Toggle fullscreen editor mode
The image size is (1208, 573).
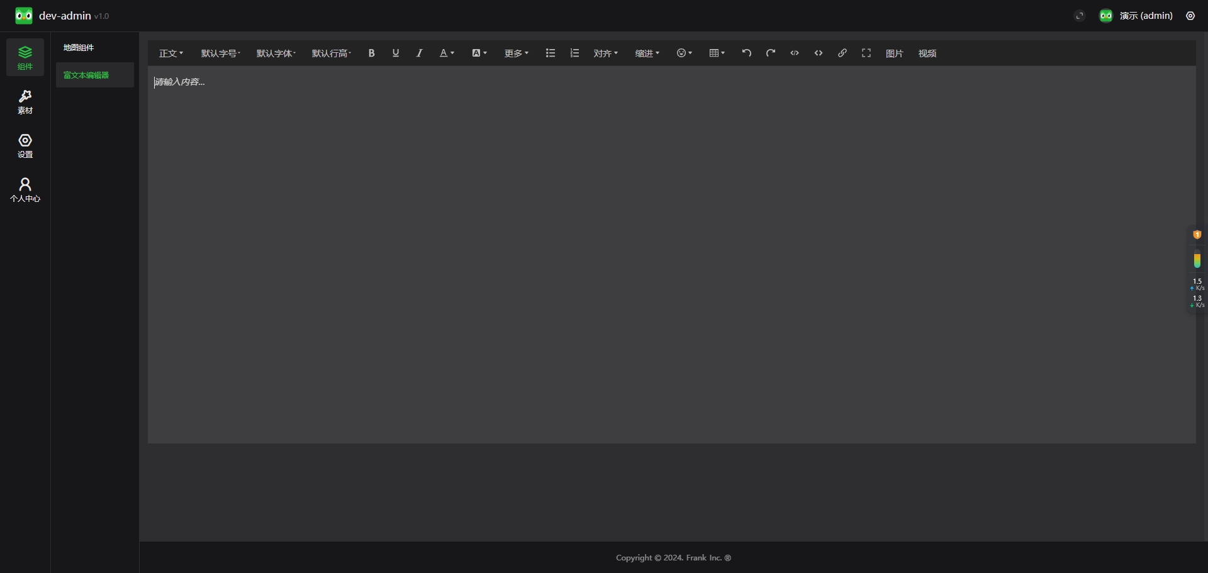click(x=866, y=53)
